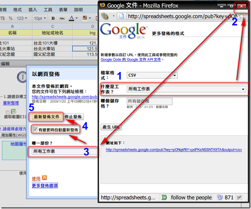Click the 所有儲存格 cell range field
Viewport: 251px width, 209px height.
(149, 101)
